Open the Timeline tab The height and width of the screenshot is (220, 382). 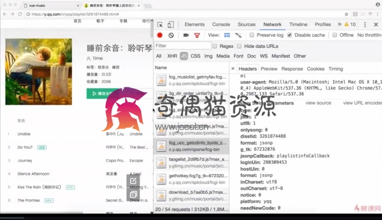pyautogui.click(x=298, y=24)
